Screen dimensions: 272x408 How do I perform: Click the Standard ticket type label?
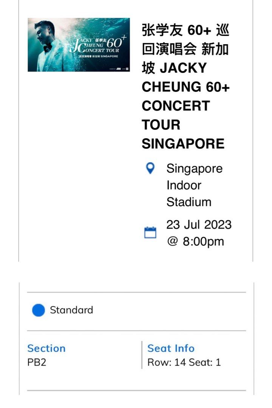(72, 310)
